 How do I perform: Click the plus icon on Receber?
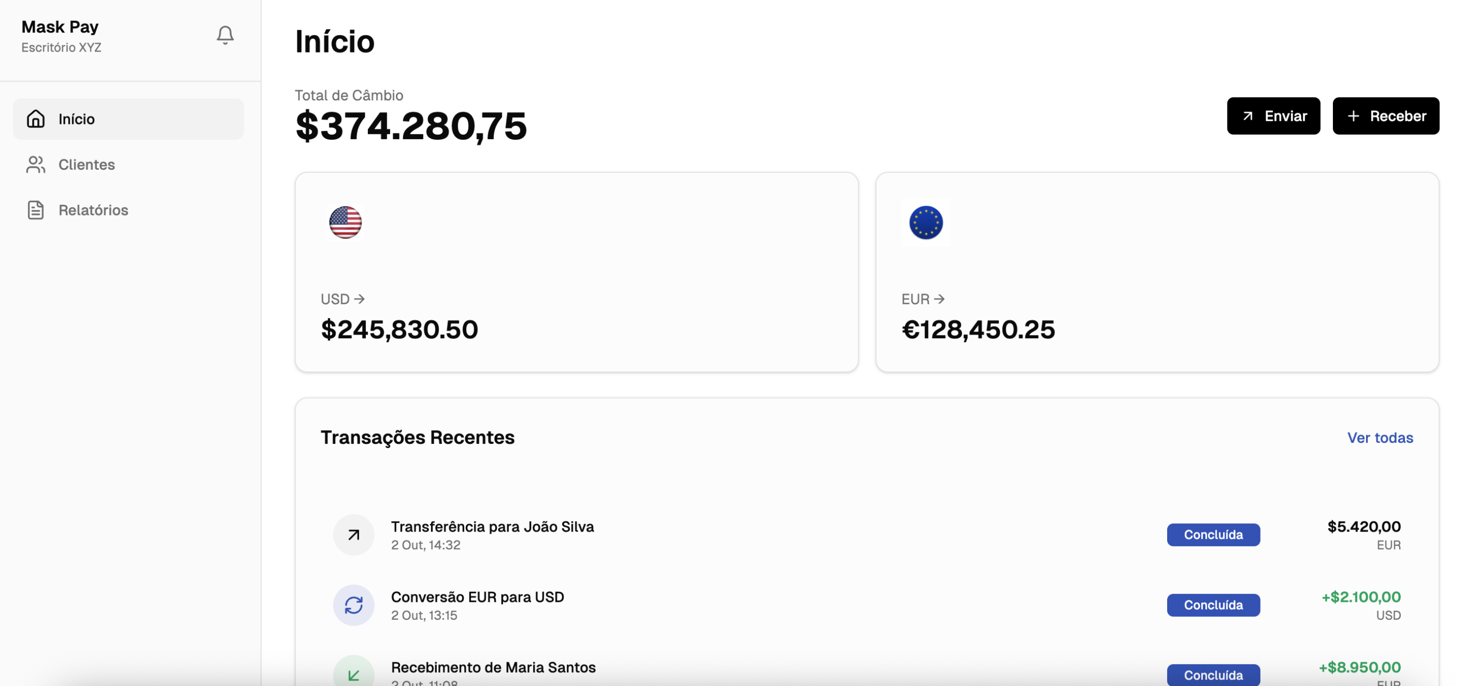click(1353, 116)
